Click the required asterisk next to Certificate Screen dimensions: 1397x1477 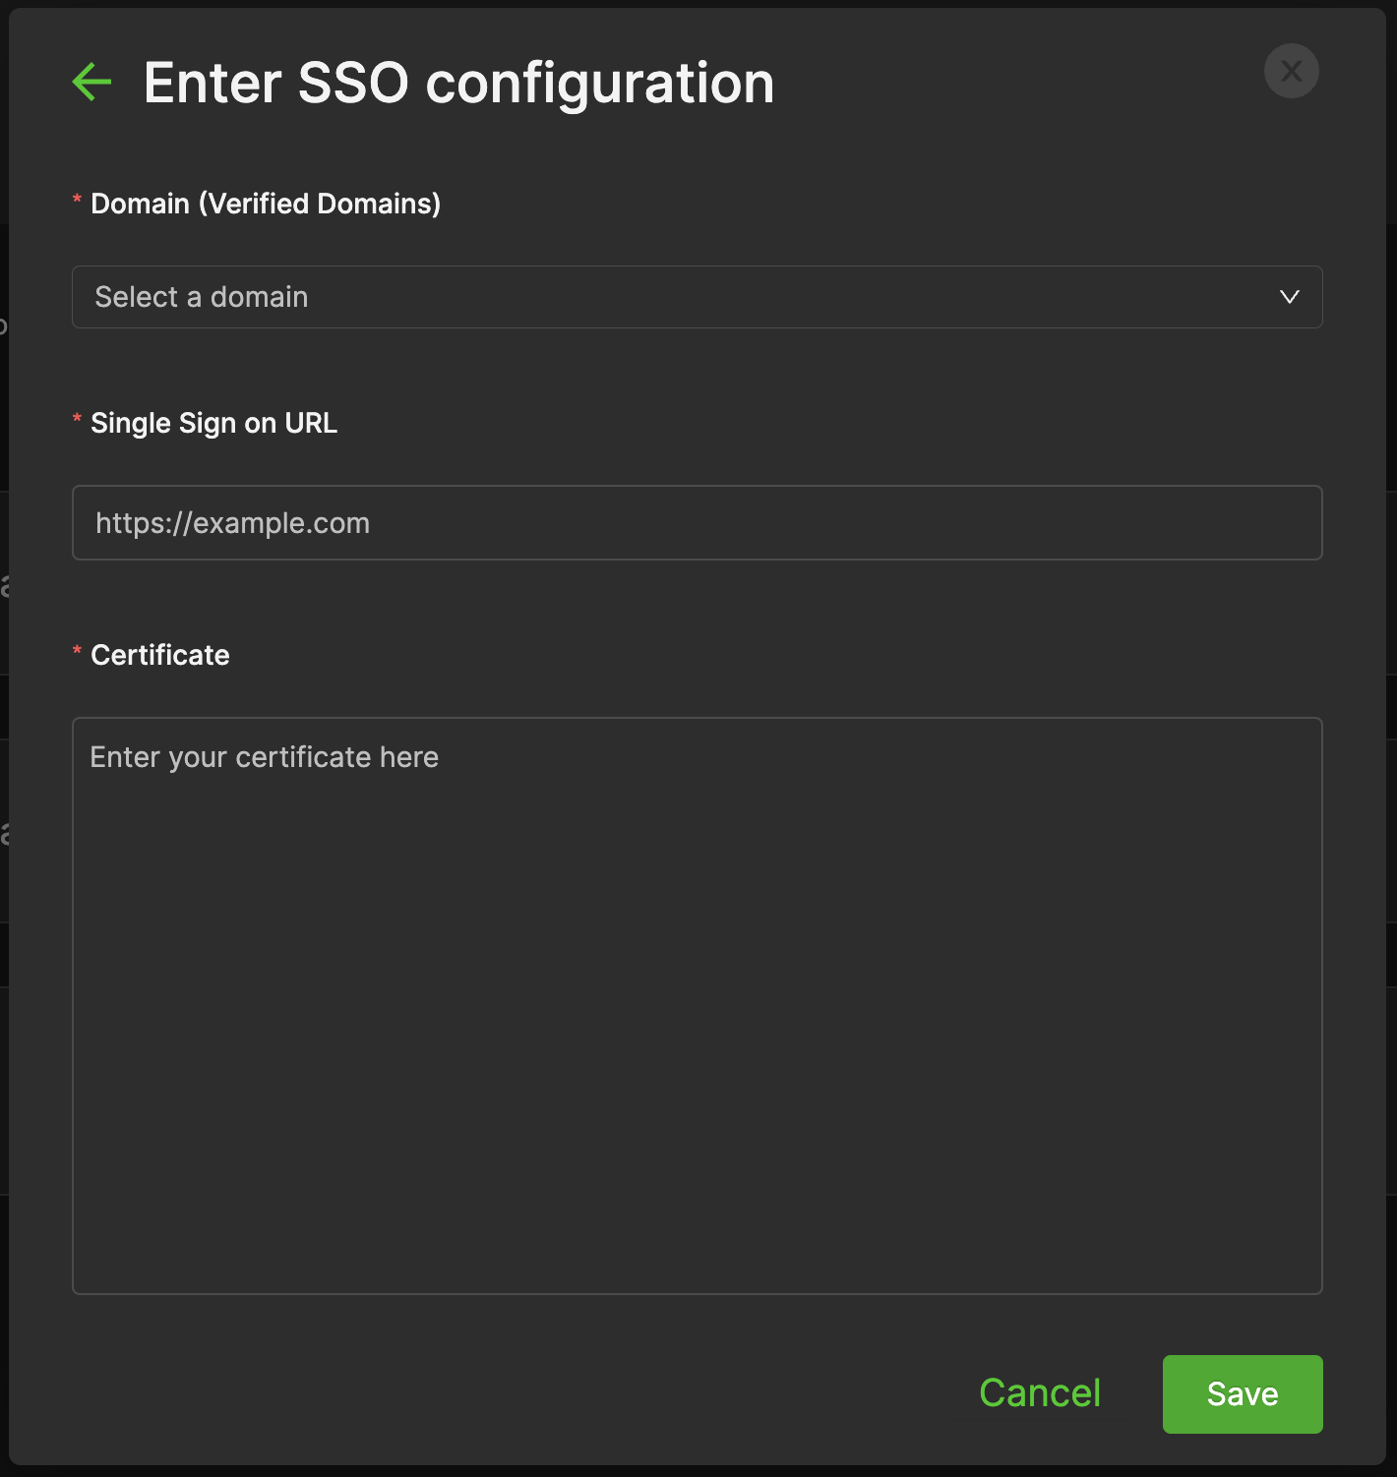pos(77,653)
